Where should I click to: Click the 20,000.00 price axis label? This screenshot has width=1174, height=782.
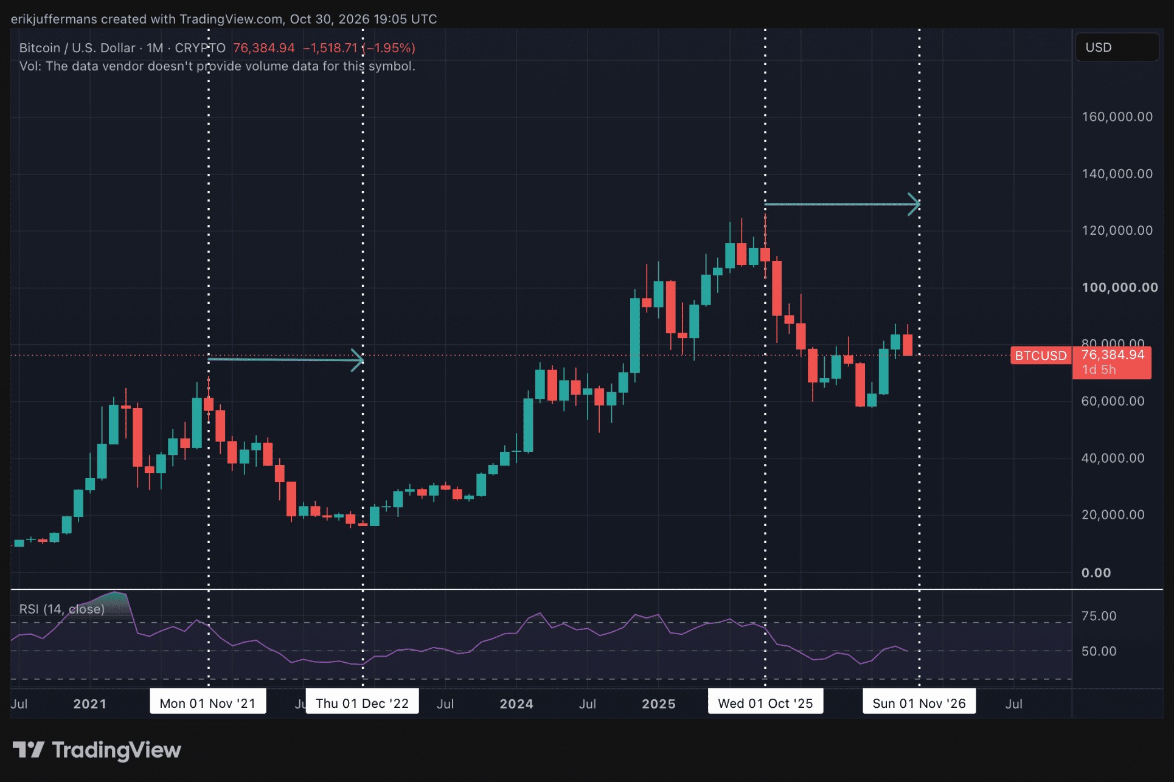pos(1113,515)
